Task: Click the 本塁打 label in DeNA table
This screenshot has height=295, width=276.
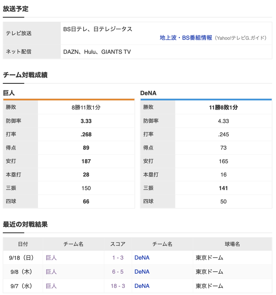Action: click(151, 175)
